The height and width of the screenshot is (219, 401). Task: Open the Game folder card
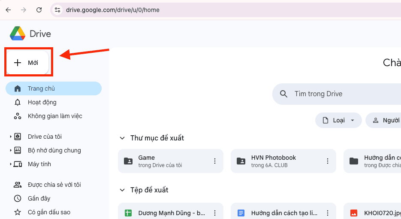point(171,161)
